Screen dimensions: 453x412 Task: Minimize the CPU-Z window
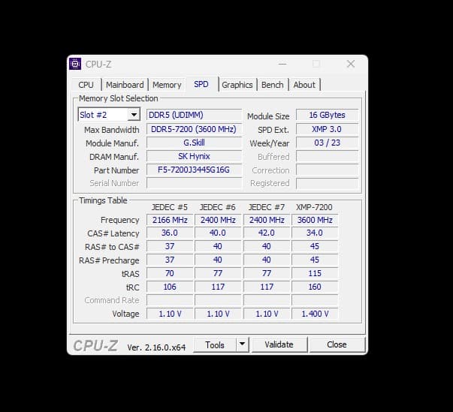point(282,64)
